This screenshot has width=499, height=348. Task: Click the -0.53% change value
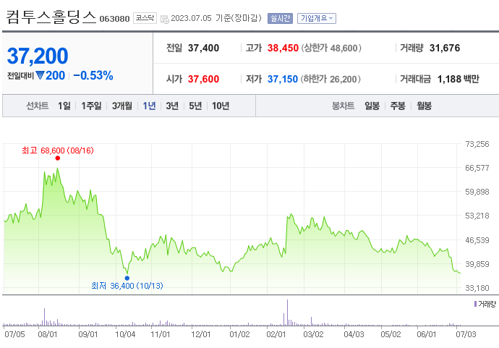(x=93, y=76)
